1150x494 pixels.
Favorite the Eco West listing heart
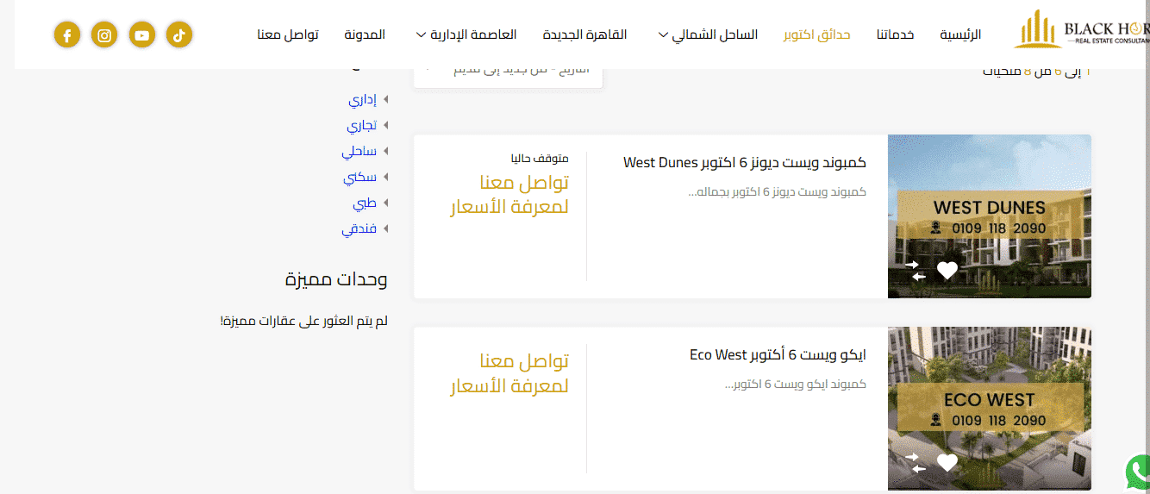pos(947,463)
